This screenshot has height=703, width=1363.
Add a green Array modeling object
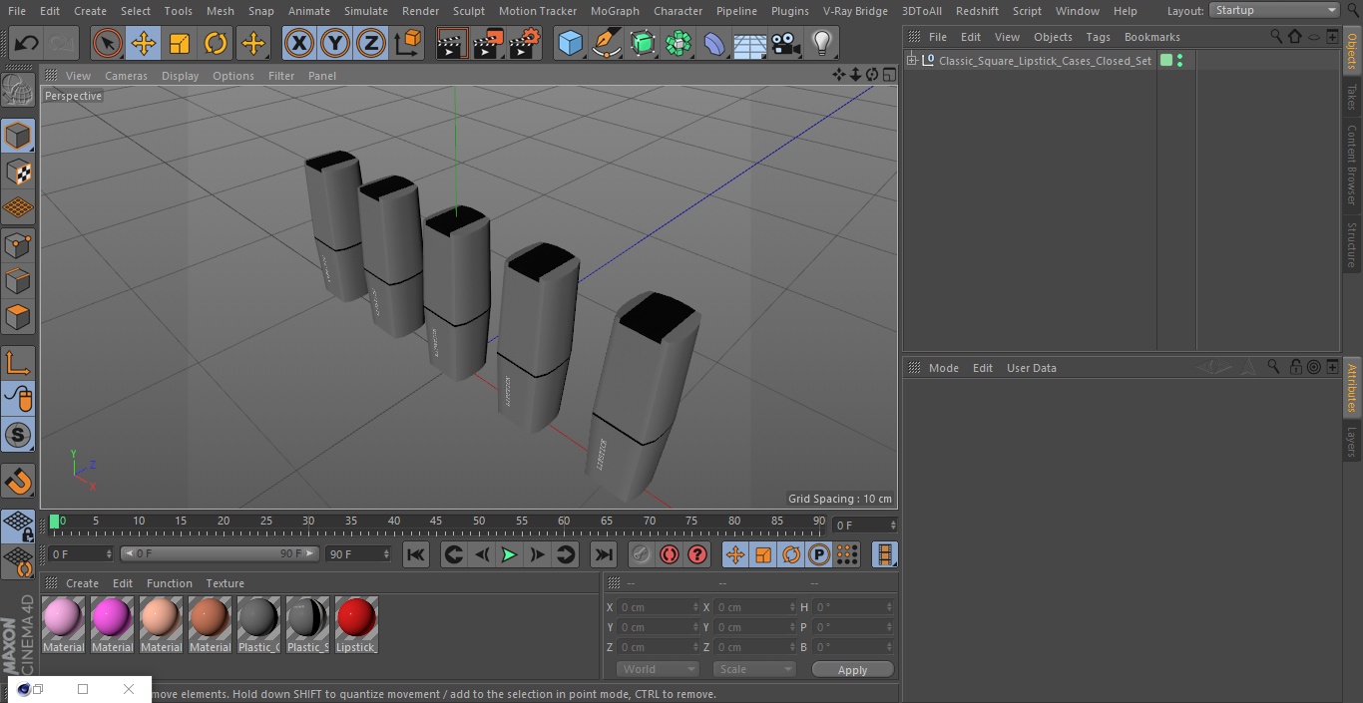click(x=679, y=43)
